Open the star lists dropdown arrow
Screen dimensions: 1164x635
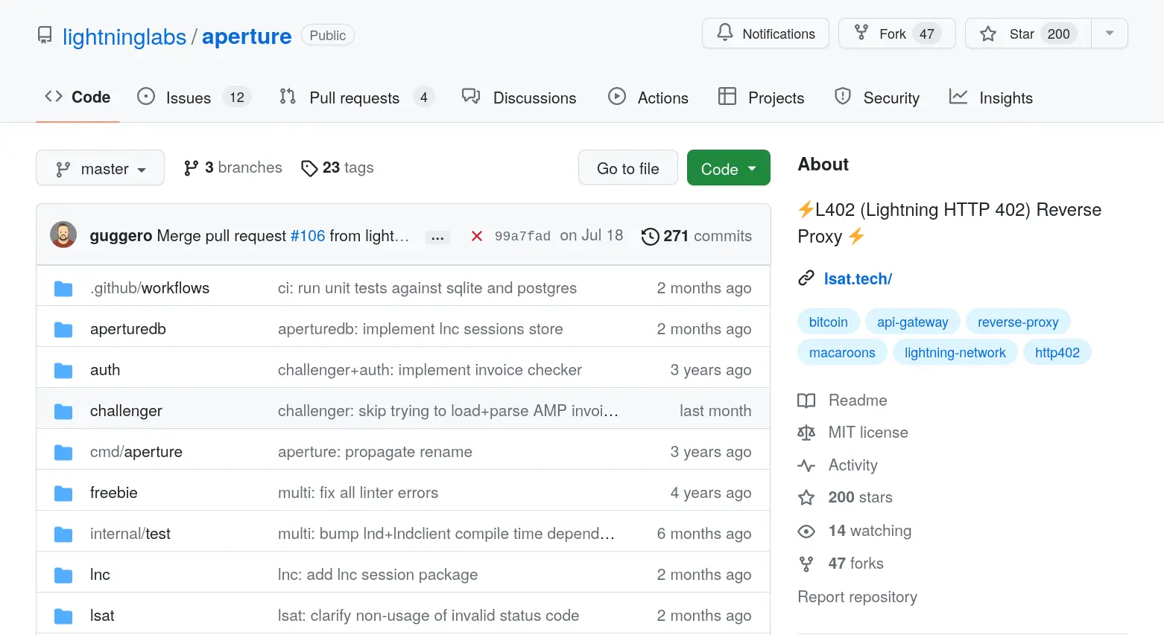point(1110,33)
